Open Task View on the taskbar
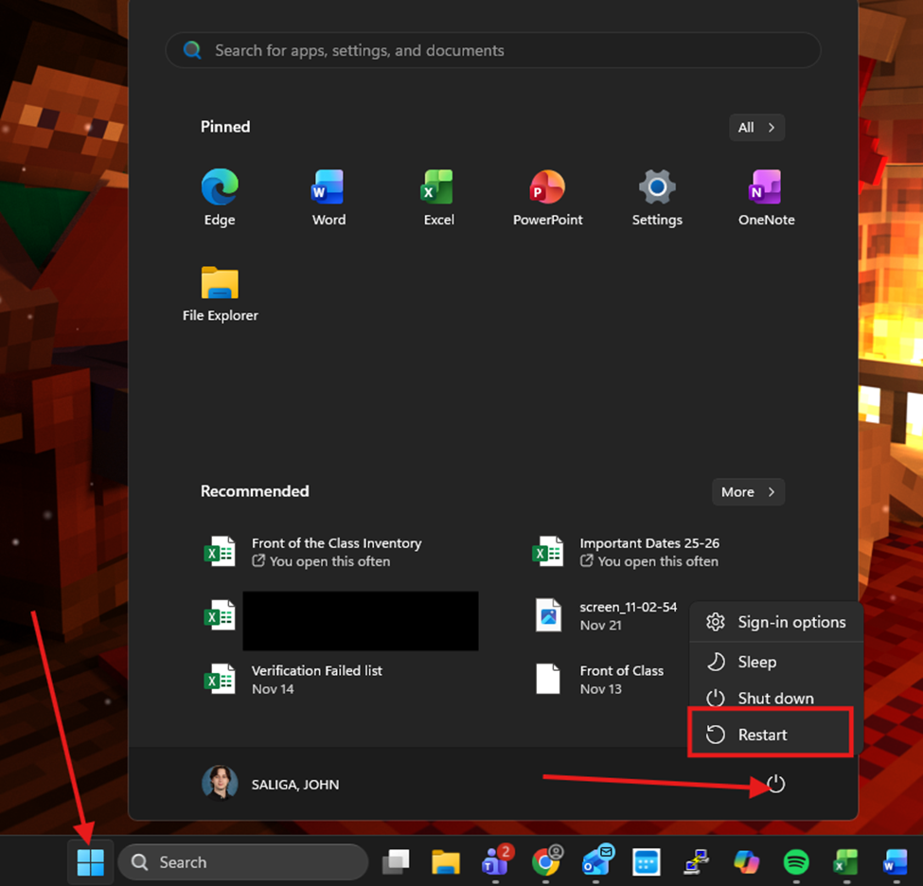This screenshot has height=886, width=923. click(x=396, y=862)
